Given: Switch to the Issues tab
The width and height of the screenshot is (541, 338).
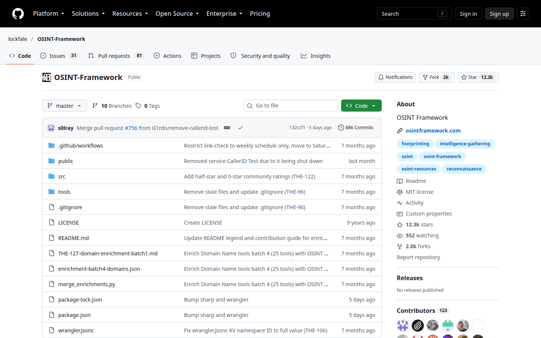Looking at the screenshot, I should [59, 56].
